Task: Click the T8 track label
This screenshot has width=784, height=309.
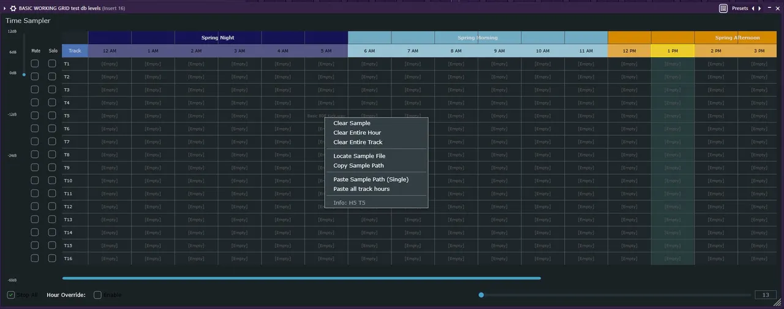Action: coord(67,154)
